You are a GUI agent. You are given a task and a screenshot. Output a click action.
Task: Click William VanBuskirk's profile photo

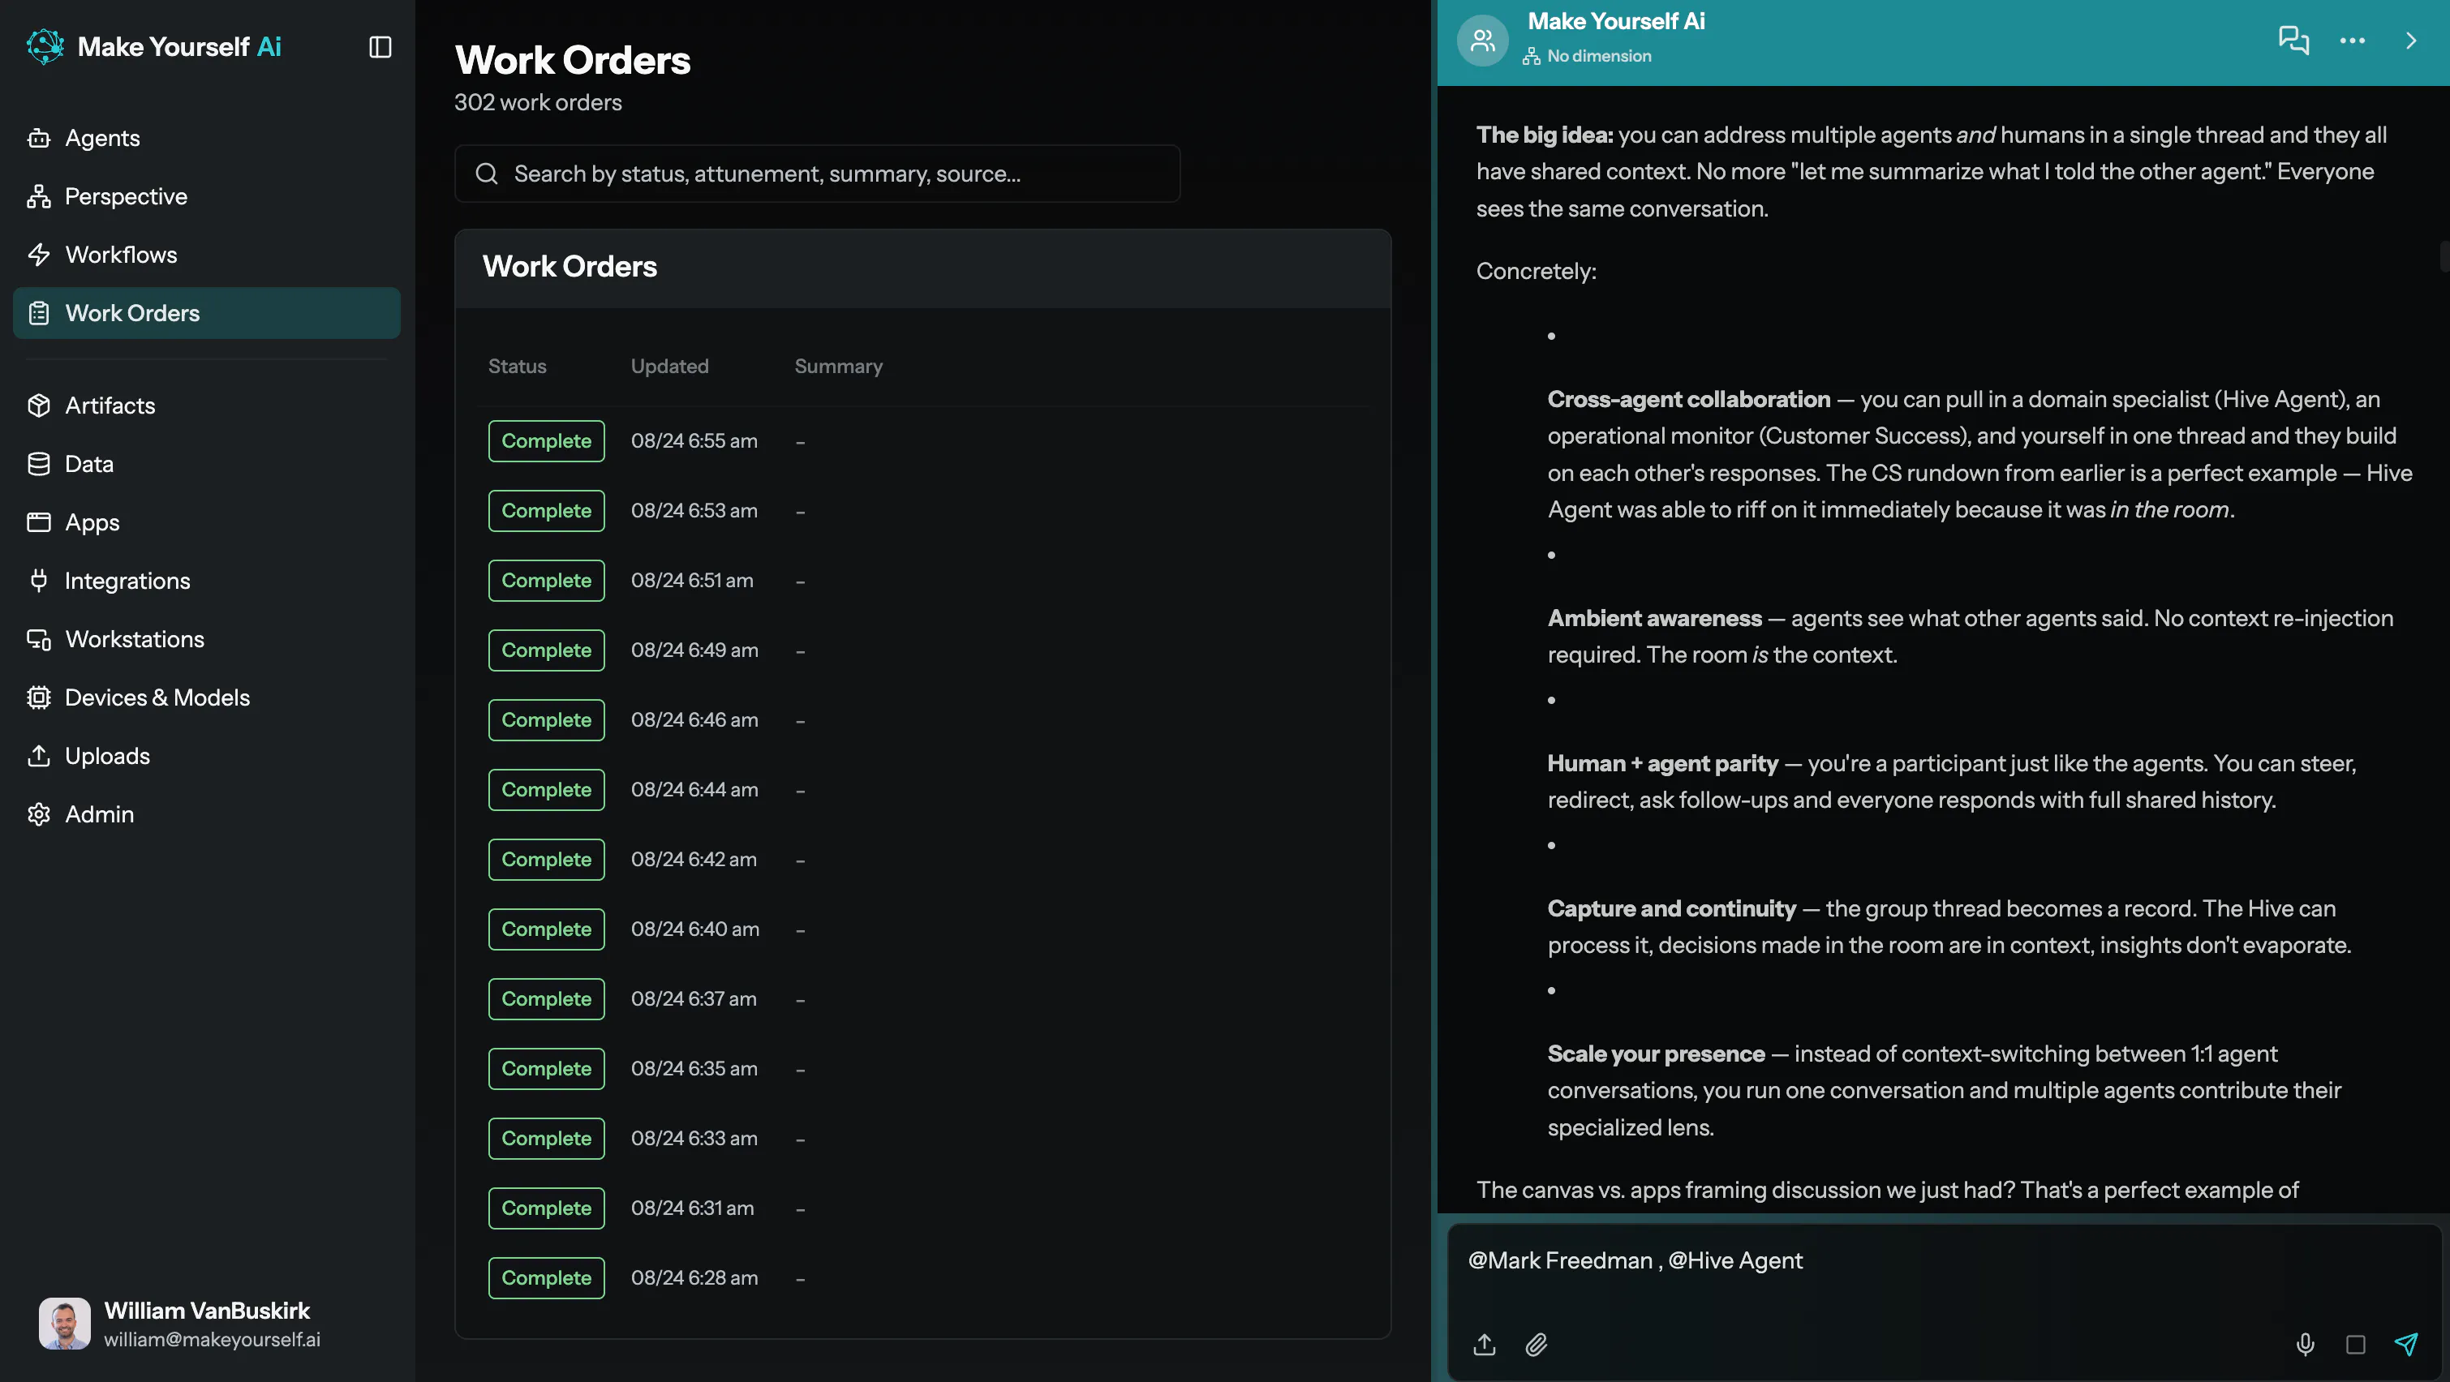[65, 1323]
